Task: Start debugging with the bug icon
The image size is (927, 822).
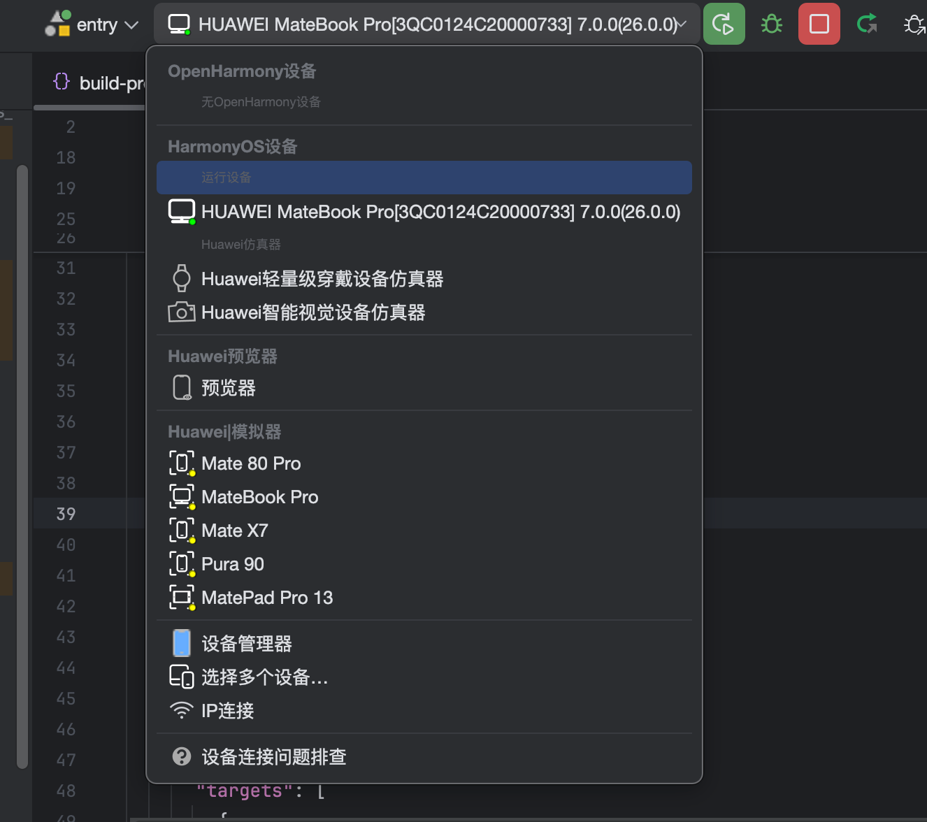Action: tap(771, 24)
